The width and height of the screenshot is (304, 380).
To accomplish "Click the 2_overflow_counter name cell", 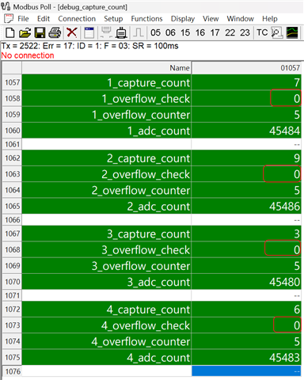I will (106, 190).
